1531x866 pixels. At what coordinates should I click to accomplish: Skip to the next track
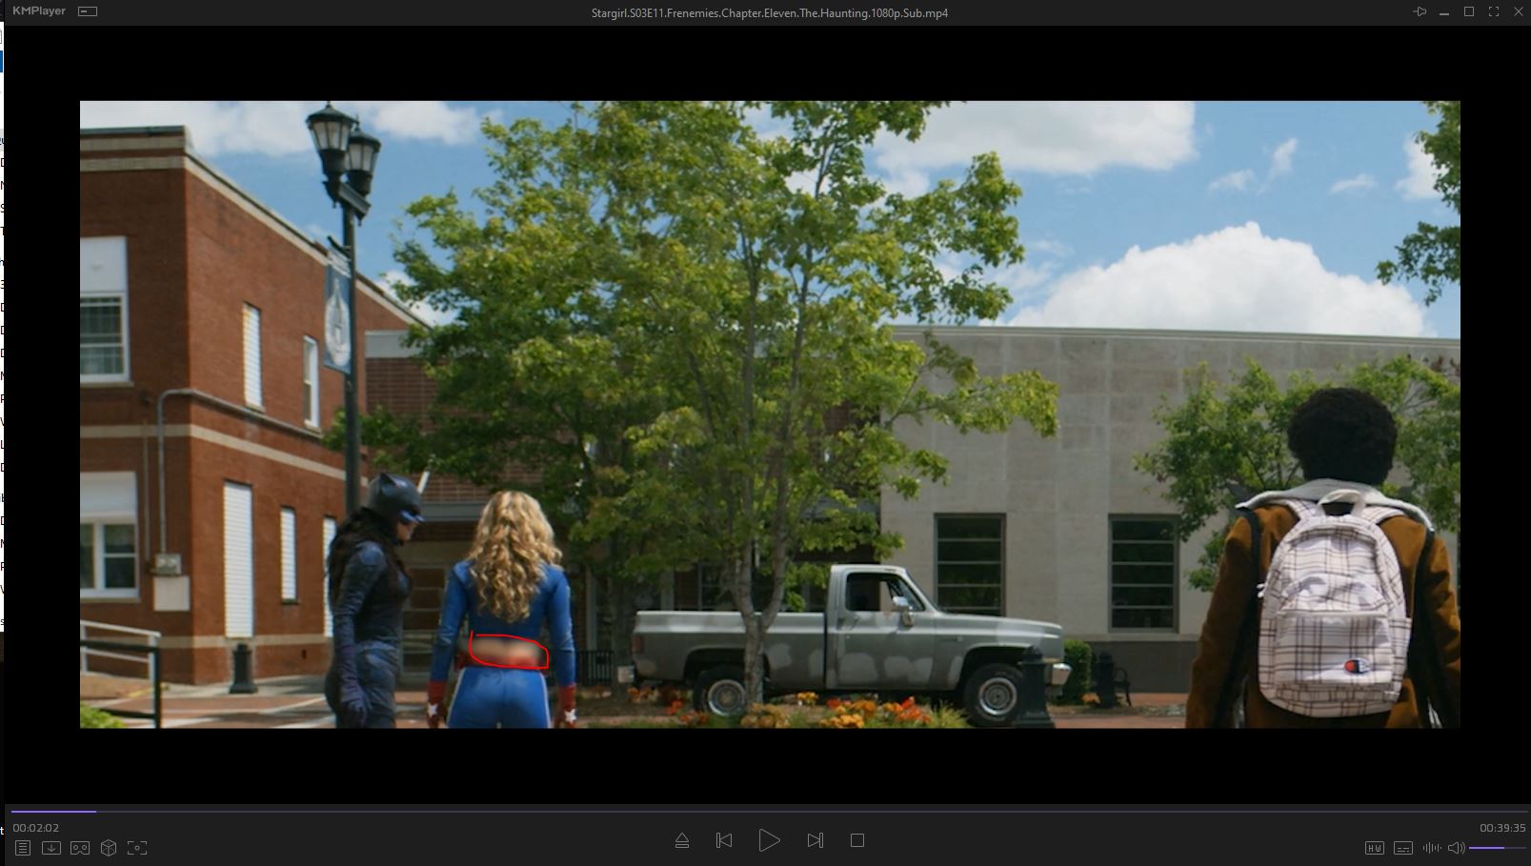coord(815,840)
